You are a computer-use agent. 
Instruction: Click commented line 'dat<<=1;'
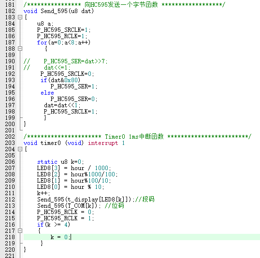point(57,68)
